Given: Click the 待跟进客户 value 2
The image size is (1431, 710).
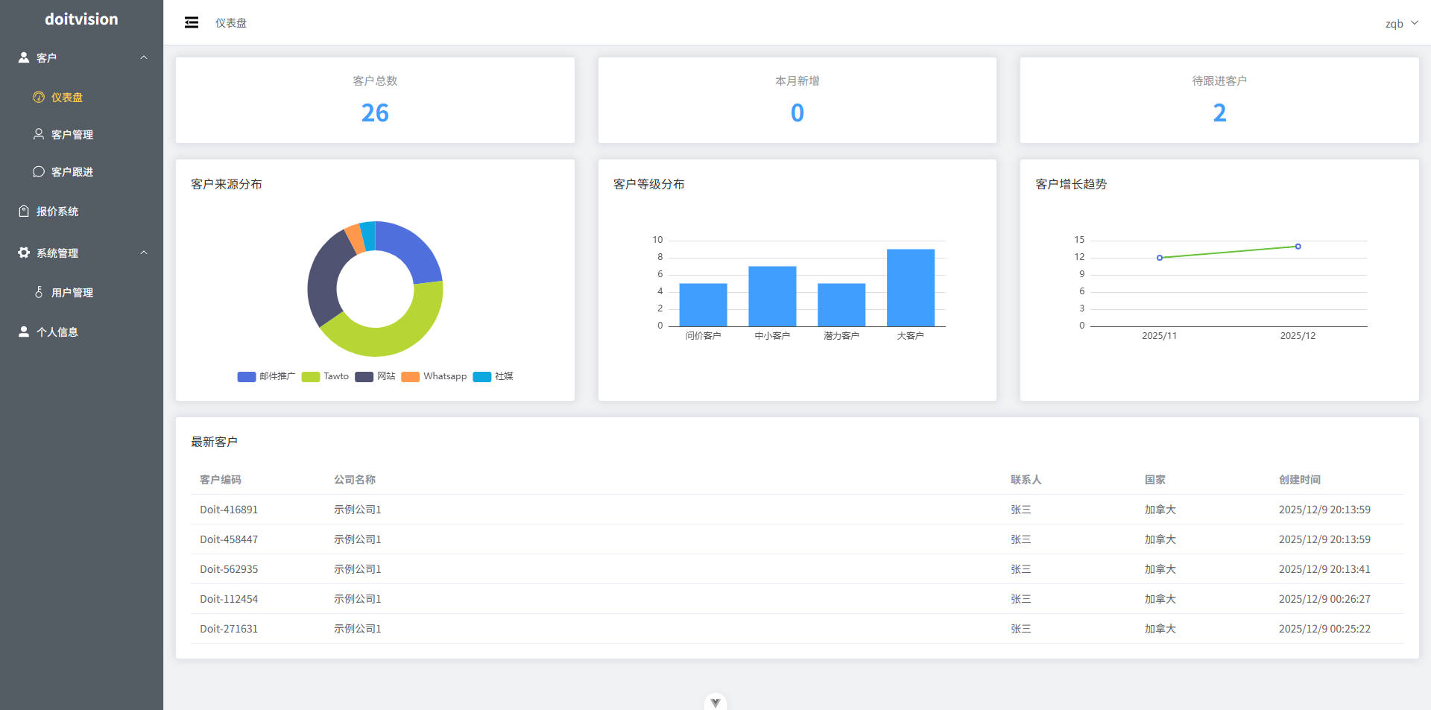Looking at the screenshot, I should 1219,112.
